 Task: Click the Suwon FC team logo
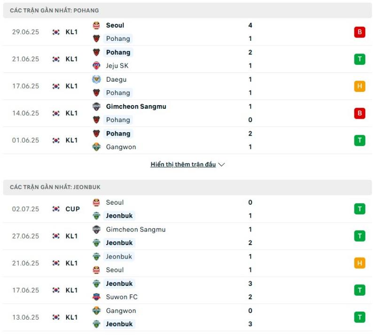[x=96, y=297]
